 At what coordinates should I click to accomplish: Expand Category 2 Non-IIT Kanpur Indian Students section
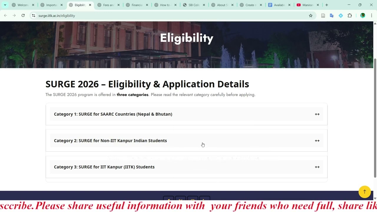186,141
